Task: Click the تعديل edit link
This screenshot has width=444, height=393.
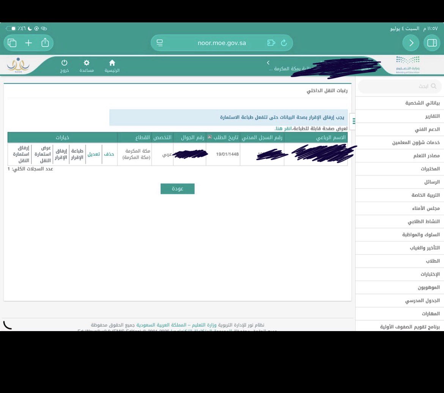Action: (94, 154)
